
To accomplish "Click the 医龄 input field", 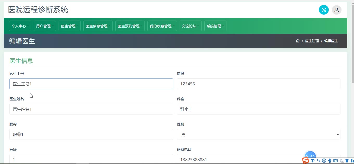I will (x=91, y=159).
